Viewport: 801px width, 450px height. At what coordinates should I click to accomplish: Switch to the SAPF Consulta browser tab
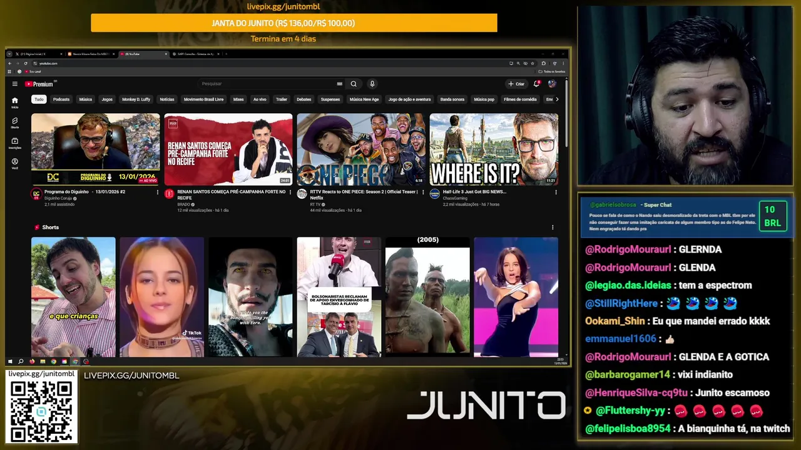196,54
